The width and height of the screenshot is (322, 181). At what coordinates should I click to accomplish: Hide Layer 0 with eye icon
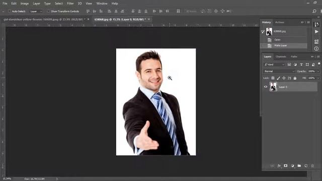coord(266,87)
